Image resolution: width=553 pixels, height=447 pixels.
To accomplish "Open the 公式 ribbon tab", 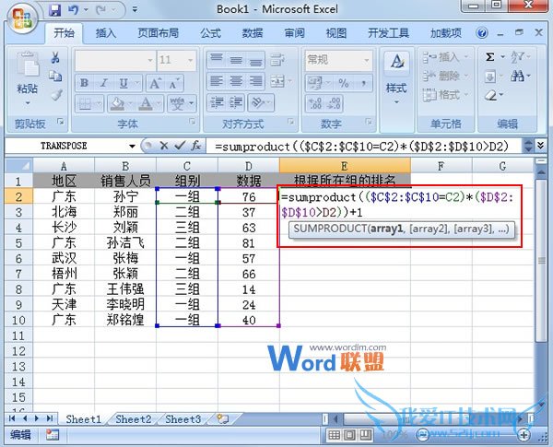I will coord(210,33).
